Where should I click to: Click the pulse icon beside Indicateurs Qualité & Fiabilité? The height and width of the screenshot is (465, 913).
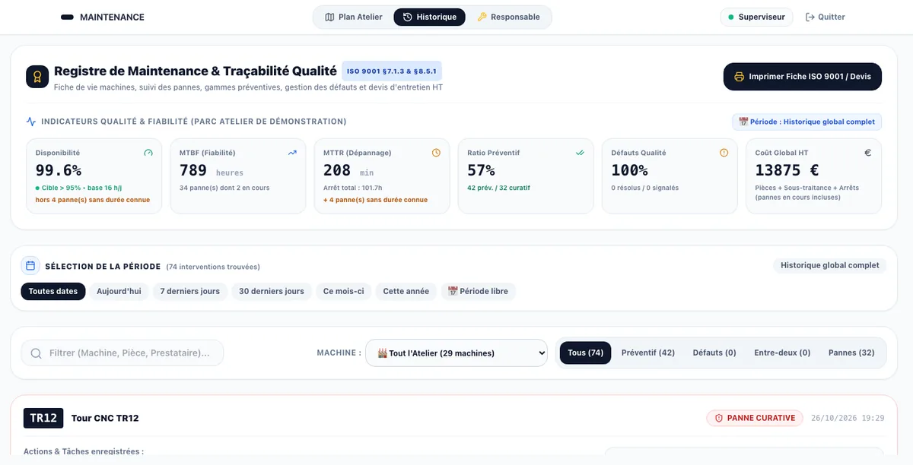point(31,122)
